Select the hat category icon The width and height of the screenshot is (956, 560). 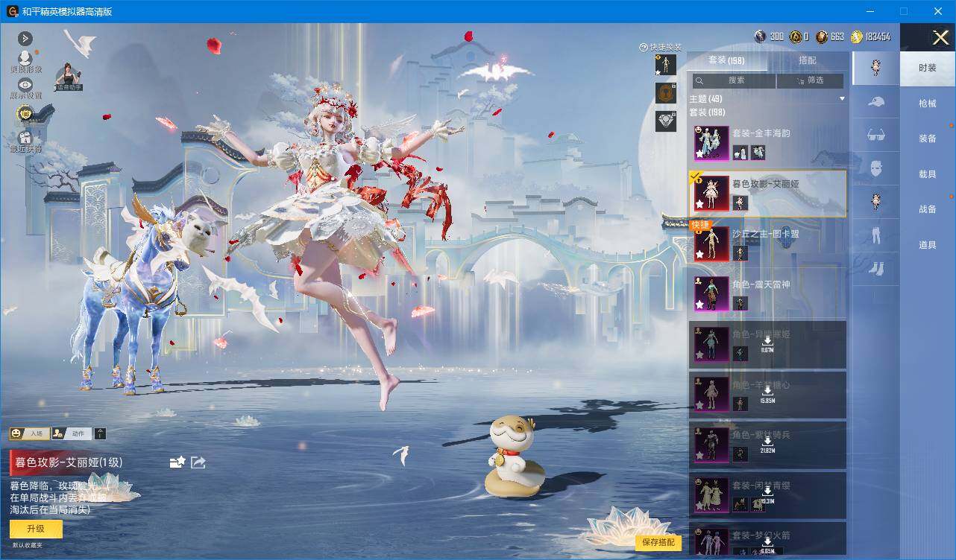[875, 102]
